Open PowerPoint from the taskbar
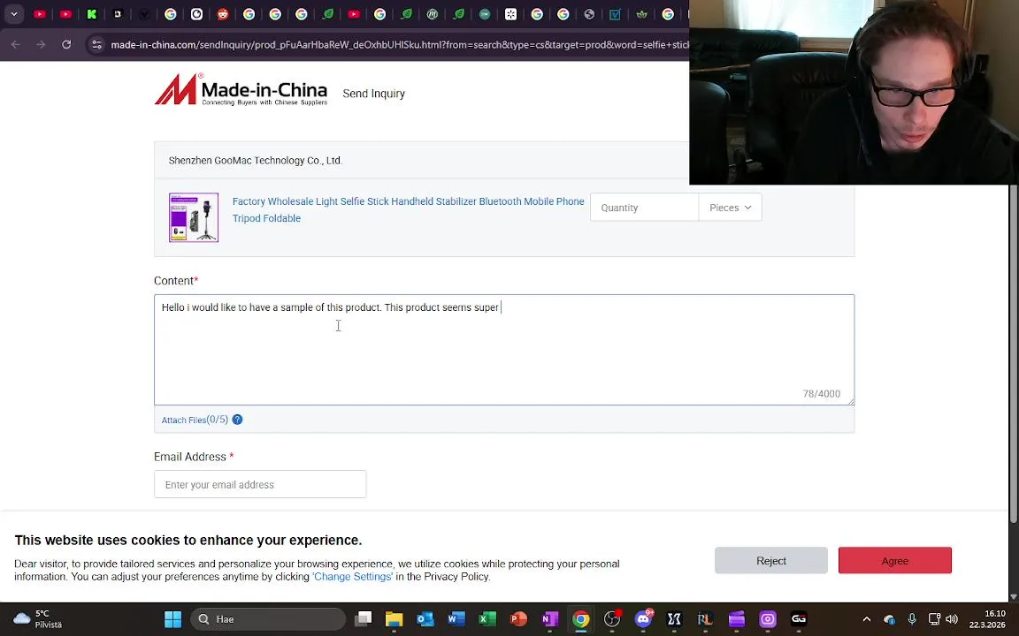This screenshot has height=636, width=1019. [x=518, y=619]
